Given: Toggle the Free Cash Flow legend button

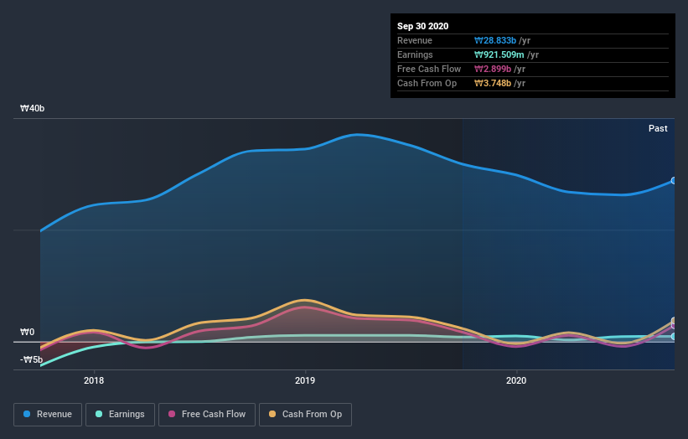Looking at the screenshot, I should pyautogui.click(x=207, y=415).
